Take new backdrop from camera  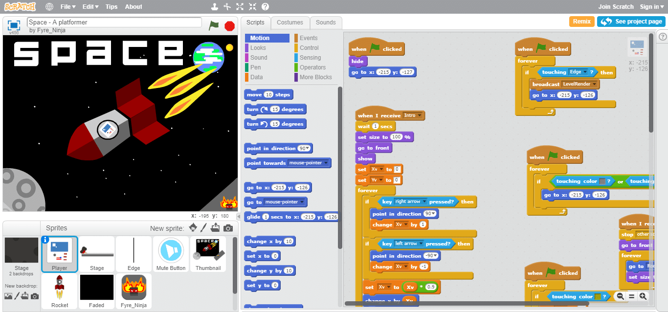(x=34, y=296)
